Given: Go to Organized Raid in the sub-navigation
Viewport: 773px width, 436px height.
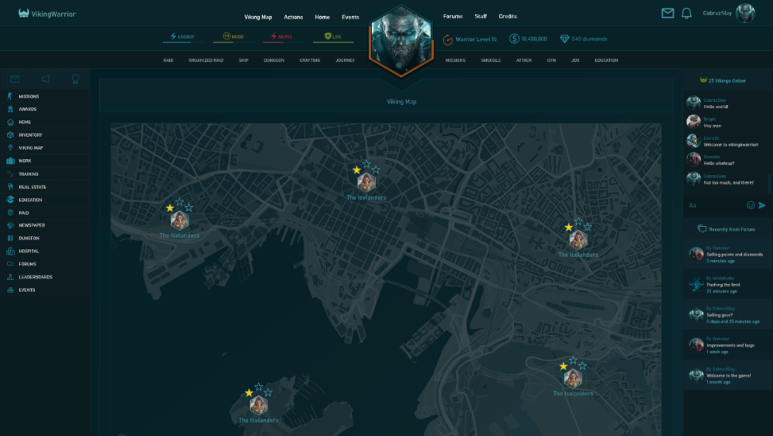Looking at the screenshot, I should (x=206, y=60).
